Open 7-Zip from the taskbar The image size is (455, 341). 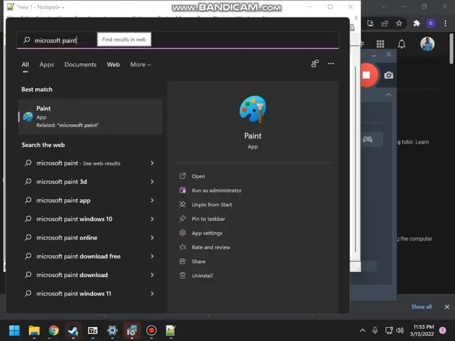(x=92, y=330)
